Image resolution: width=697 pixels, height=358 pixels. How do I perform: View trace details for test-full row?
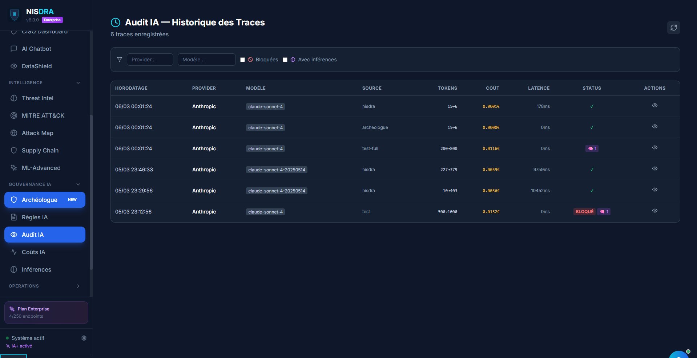[x=655, y=147]
